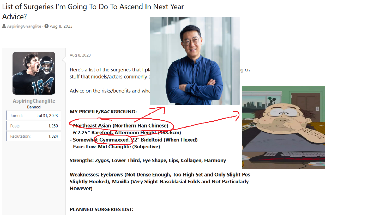Open the football players avatar image

[34, 73]
